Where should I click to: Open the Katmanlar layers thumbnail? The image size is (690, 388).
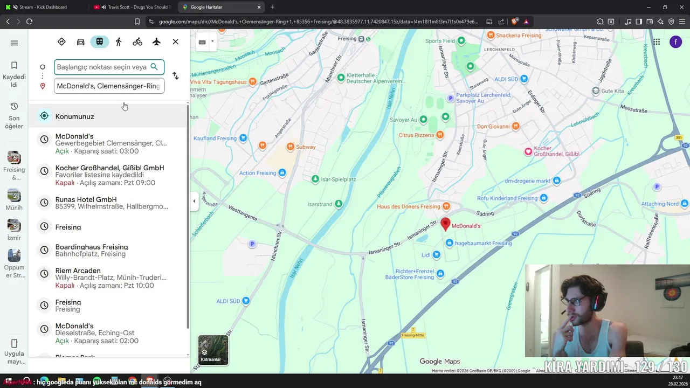[213, 350]
